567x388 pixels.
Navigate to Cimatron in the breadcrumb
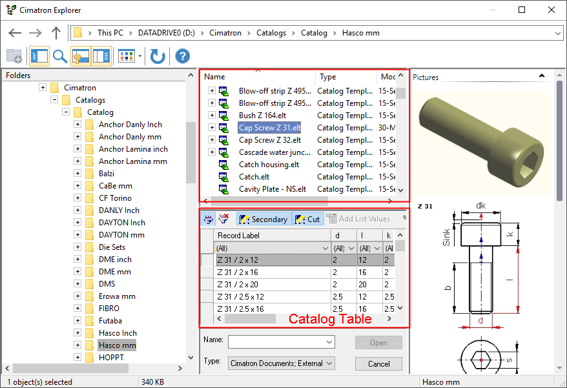pyautogui.click(x=225, y=33)
